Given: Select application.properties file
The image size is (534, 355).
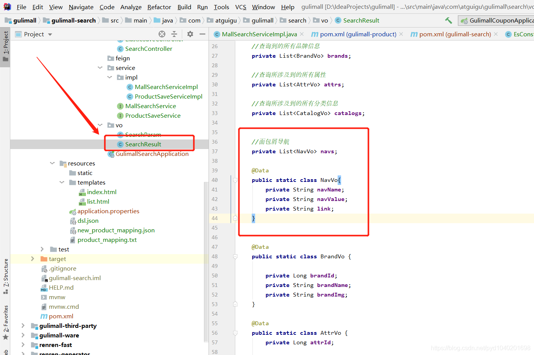Looking at the screenshot, I should (108, 211).
